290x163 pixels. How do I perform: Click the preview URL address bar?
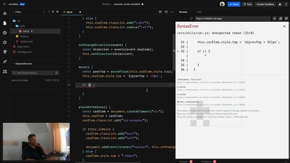[x=232, y=19]
